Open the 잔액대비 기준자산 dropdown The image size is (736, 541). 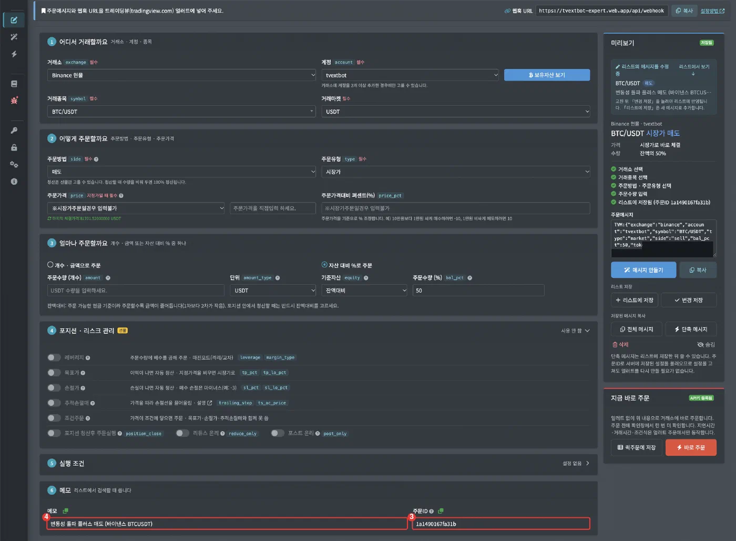point(364,290)
